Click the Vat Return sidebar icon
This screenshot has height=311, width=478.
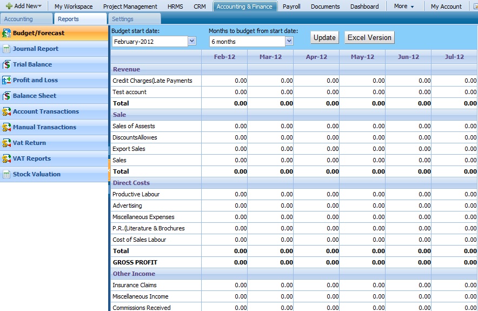[x=6, y=143]
